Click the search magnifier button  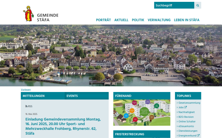198,6
